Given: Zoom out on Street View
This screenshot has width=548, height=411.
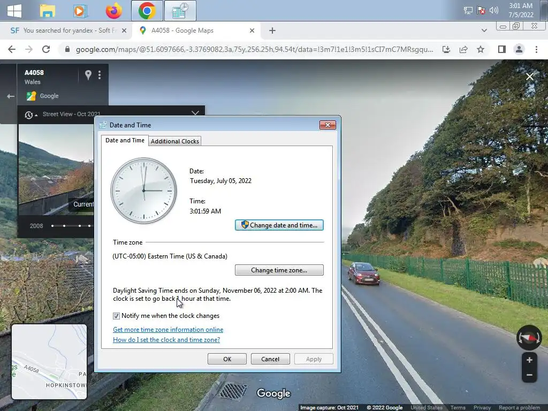Looking at the screenshot, I should 529,375.
